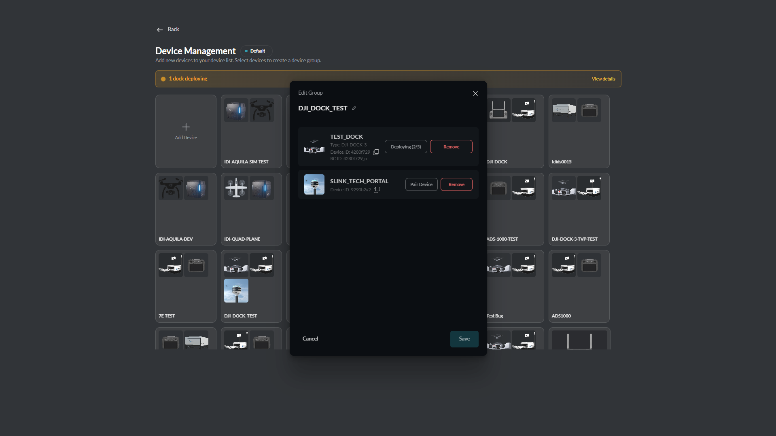Save the group changes
The width and height of the screenshot is (776, 436).
pyautogui.click(x=464, y=339)
